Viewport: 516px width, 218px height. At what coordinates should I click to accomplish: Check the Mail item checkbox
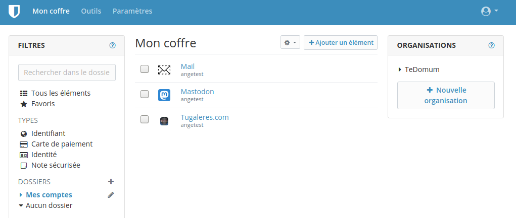click(145, 69)
